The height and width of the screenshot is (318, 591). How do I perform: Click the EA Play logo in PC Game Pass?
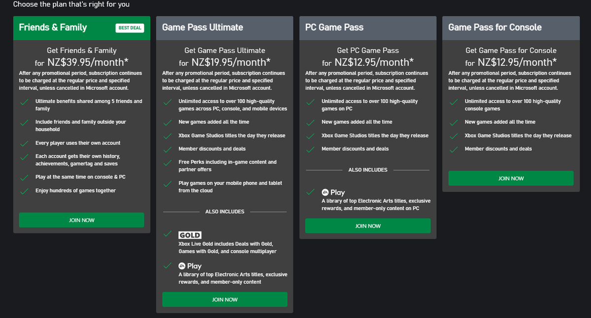(333, 193)
